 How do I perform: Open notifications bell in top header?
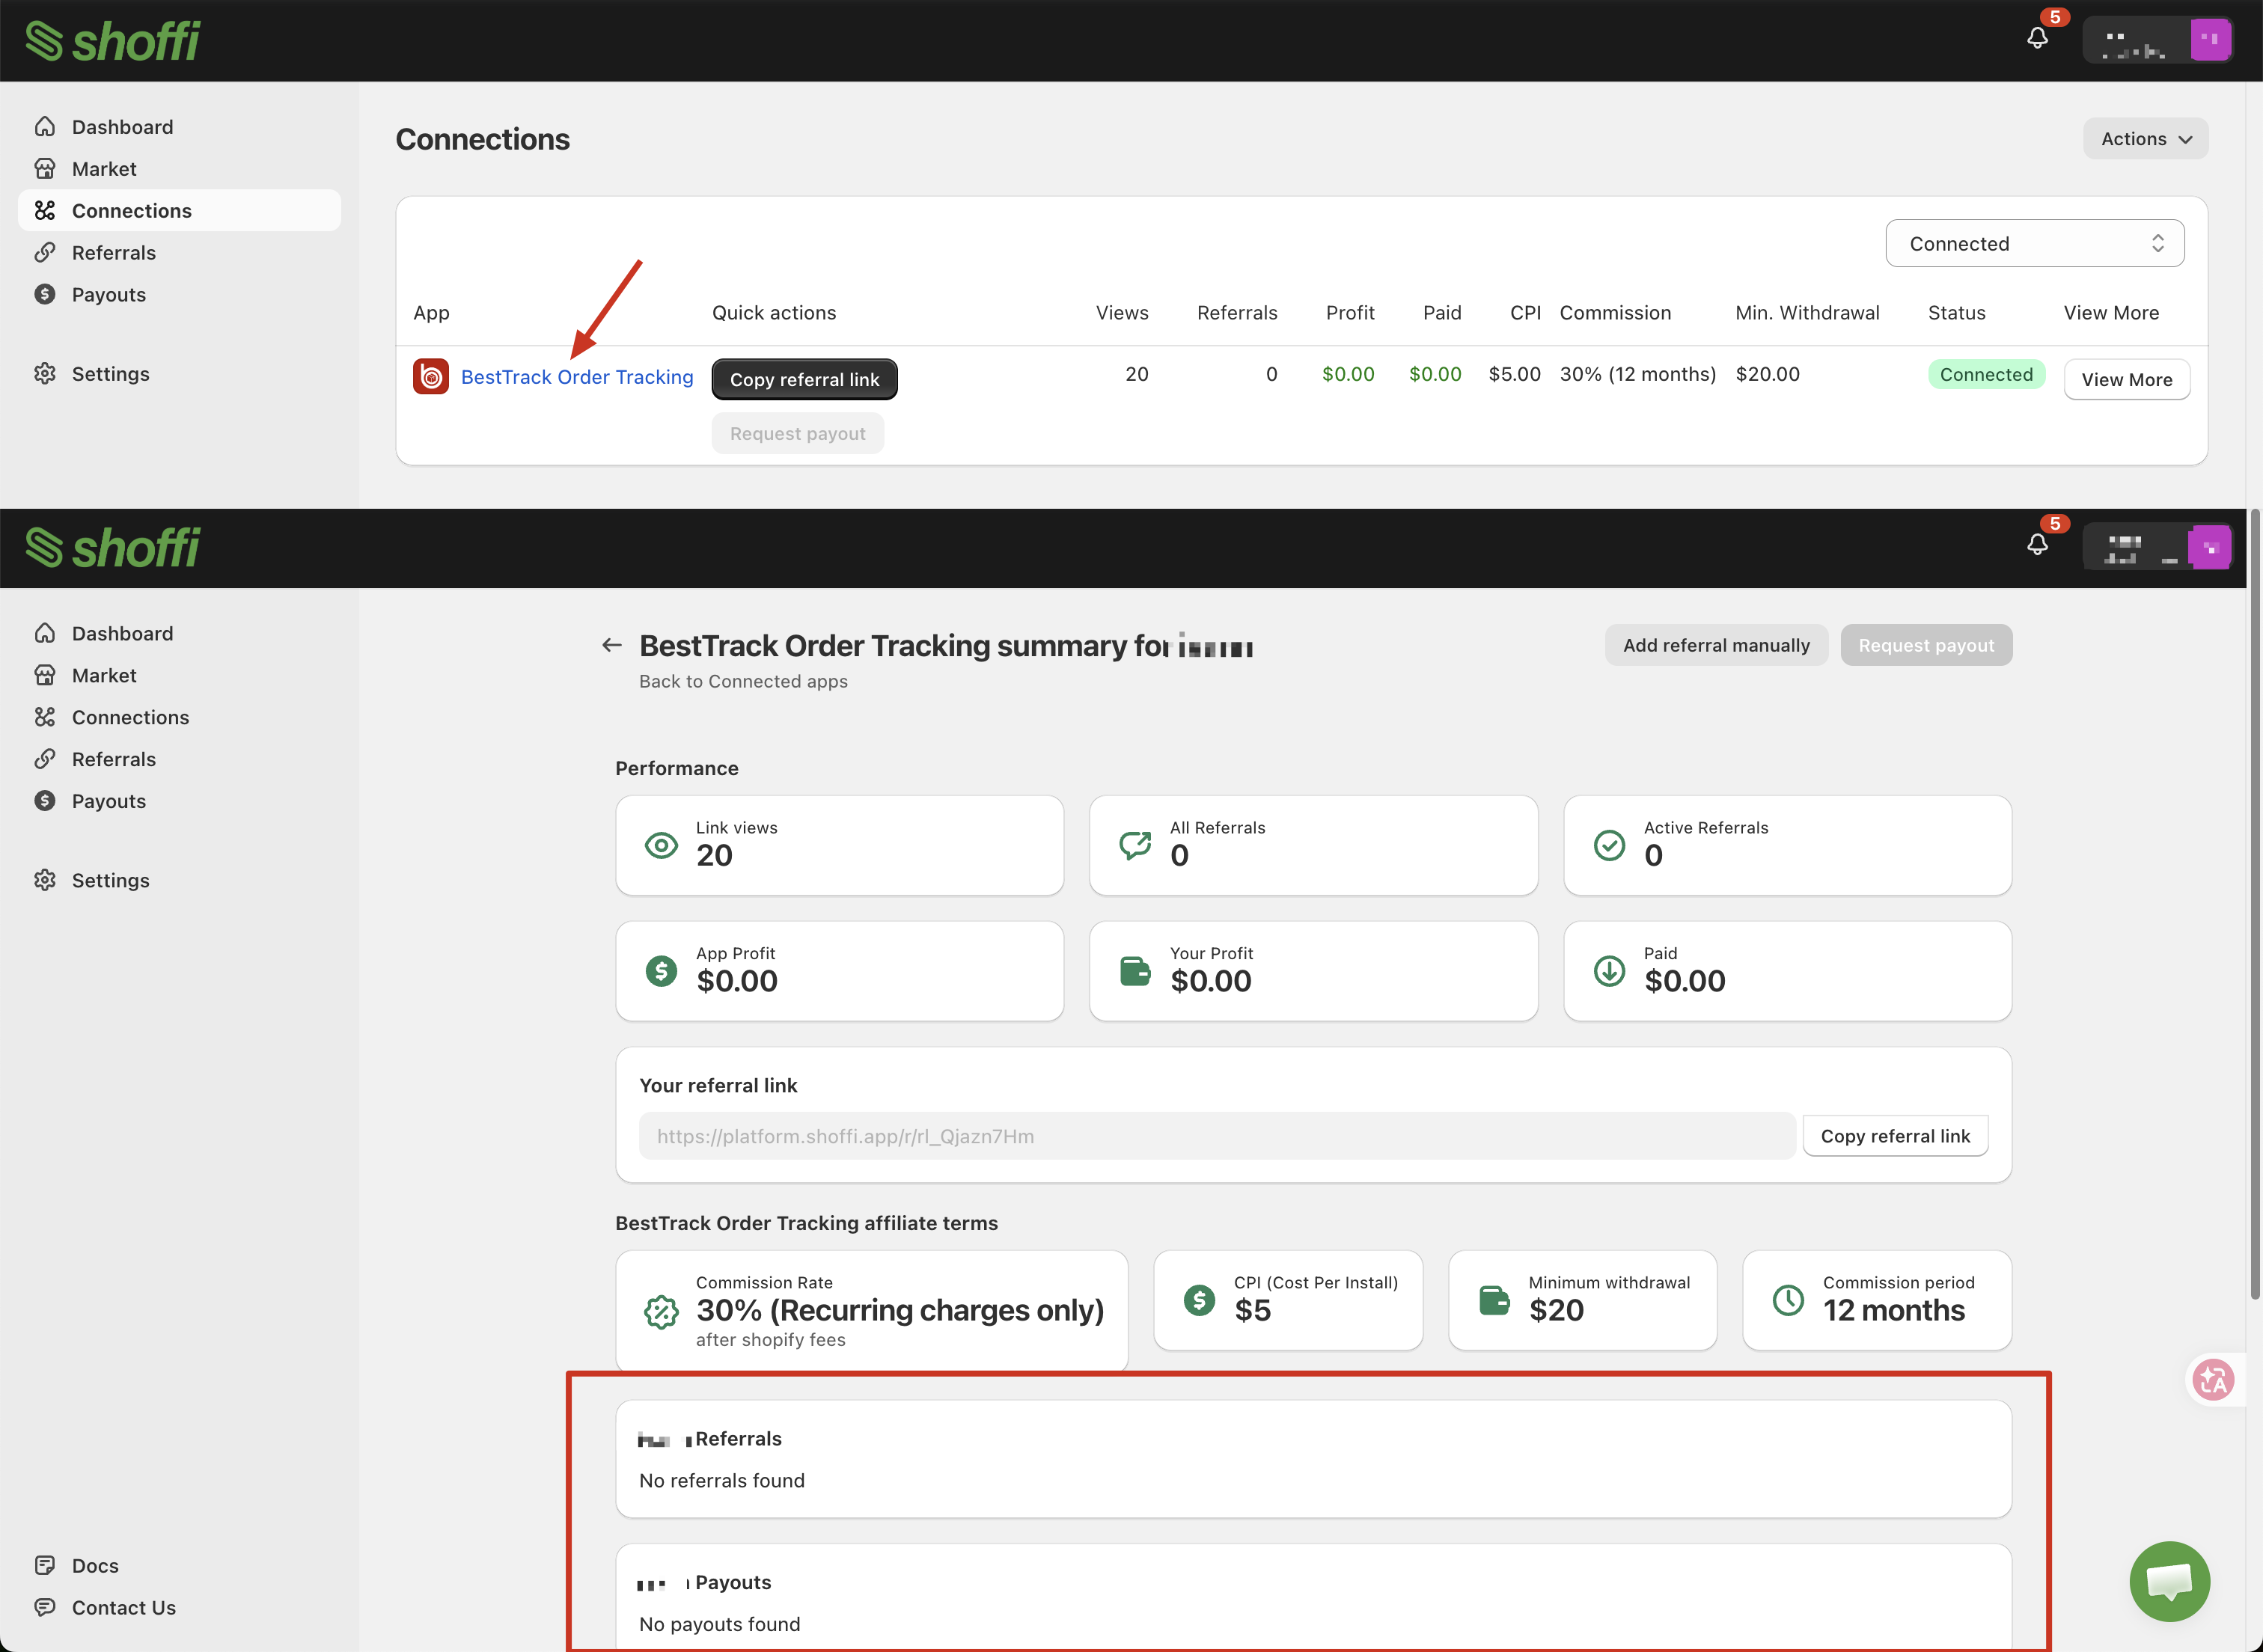pyautogui.click(x=2037, y=38)
